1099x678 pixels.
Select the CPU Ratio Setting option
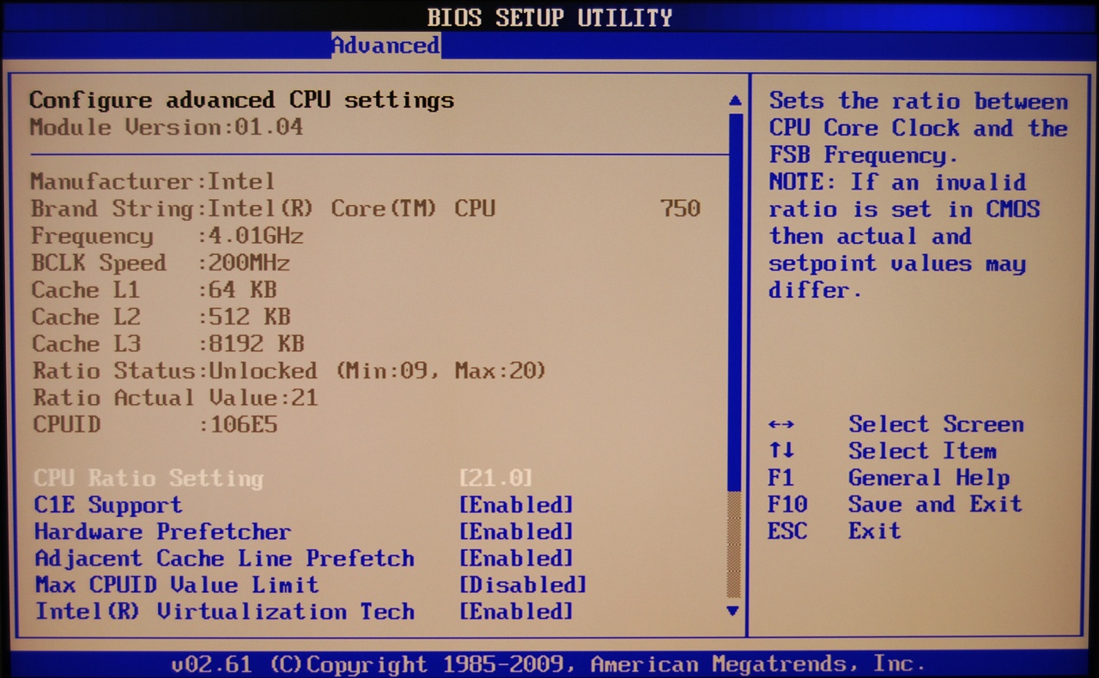149,478
